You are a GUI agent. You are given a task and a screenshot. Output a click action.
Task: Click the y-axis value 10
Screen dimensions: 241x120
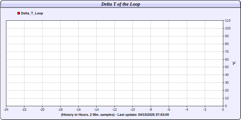pyautogui.click(x=227, y=98)
